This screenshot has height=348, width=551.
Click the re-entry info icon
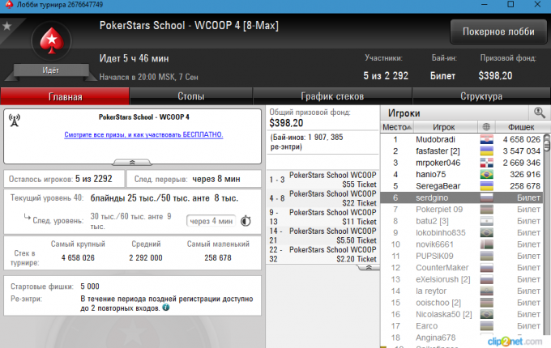(166, 308)
